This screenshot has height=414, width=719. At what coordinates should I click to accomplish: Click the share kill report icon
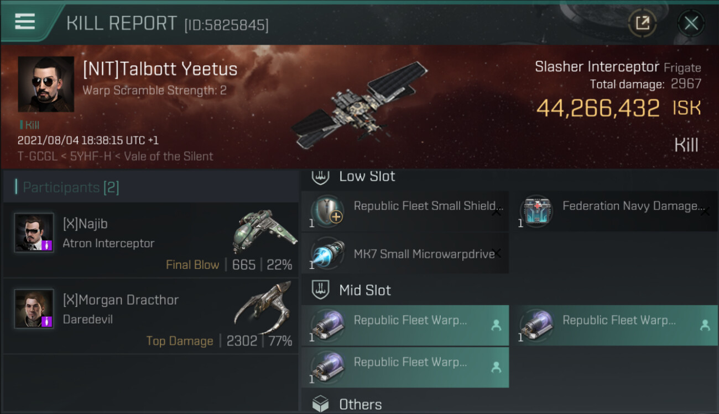642,23
